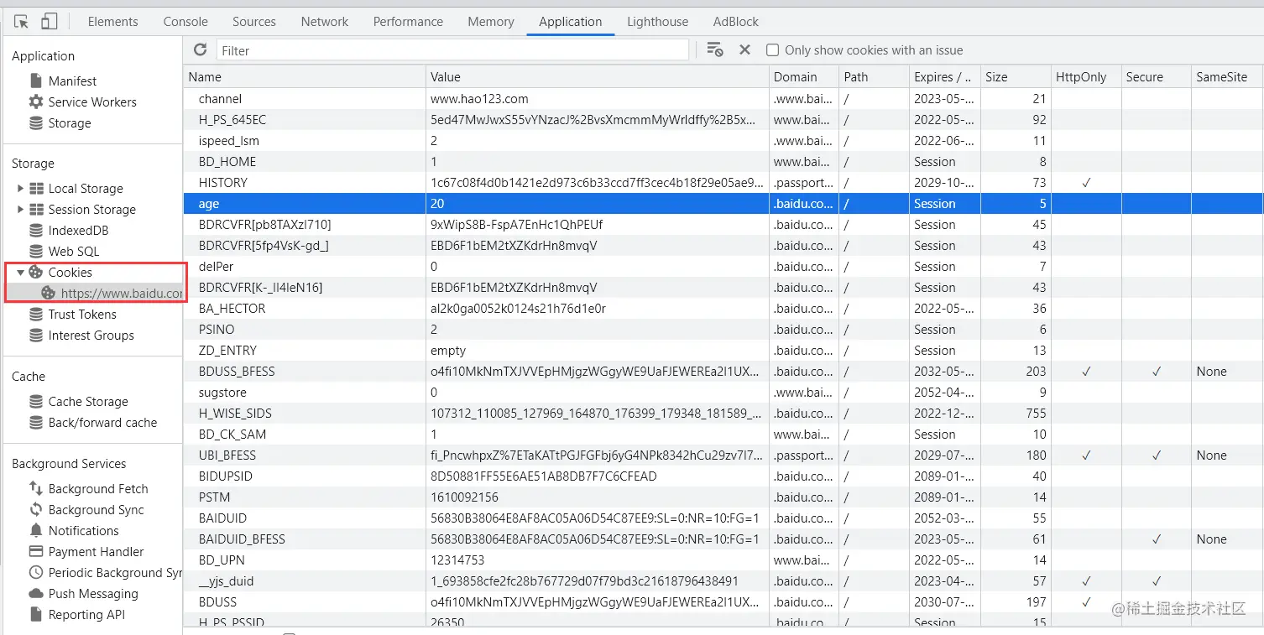The image size is (1264, 635).
Task: Click the 'www.hao123.com' value cell
Action: (598, 99)
